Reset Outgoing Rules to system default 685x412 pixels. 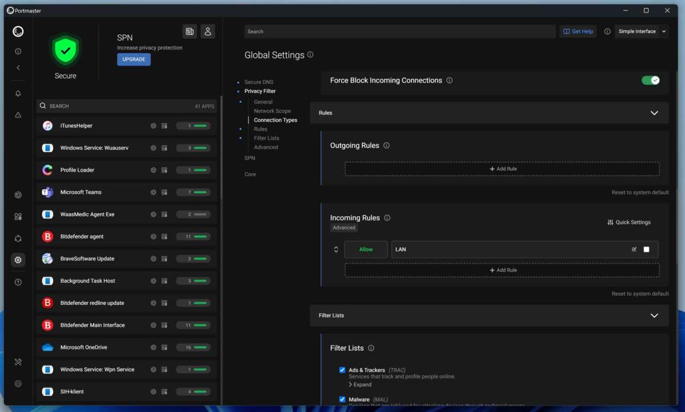pos(640,193)
